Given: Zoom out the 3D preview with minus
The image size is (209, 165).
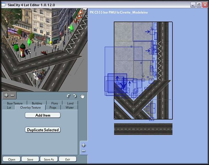Looking at the screenshot, I should tap(12, 95).
